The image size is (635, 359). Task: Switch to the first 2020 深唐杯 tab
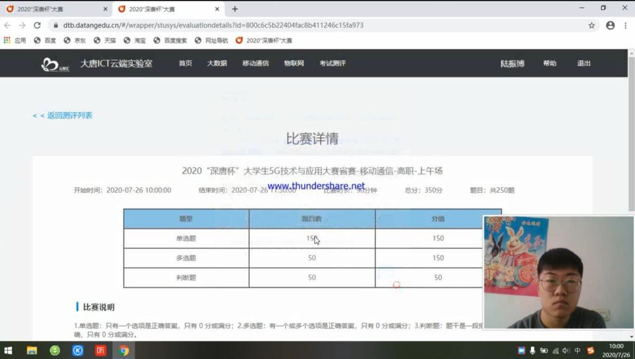pyautogui.click(x=50, y=9)
